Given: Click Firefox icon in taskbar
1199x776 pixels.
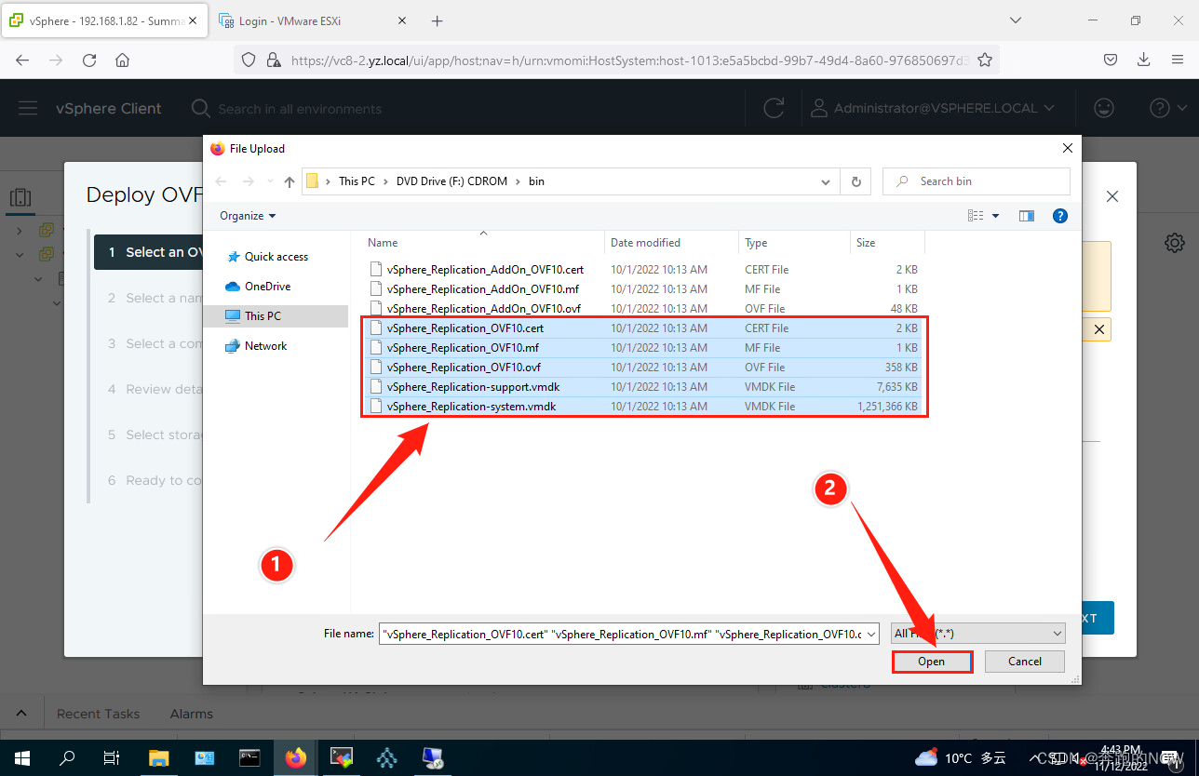Looking at the screenshot, I should click(x=296, y=757).
